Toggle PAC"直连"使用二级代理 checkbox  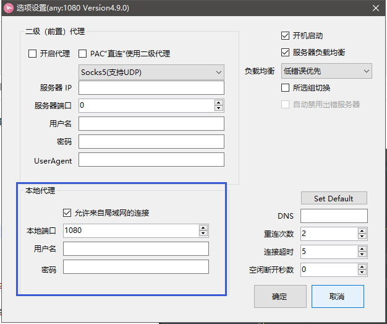82,53
